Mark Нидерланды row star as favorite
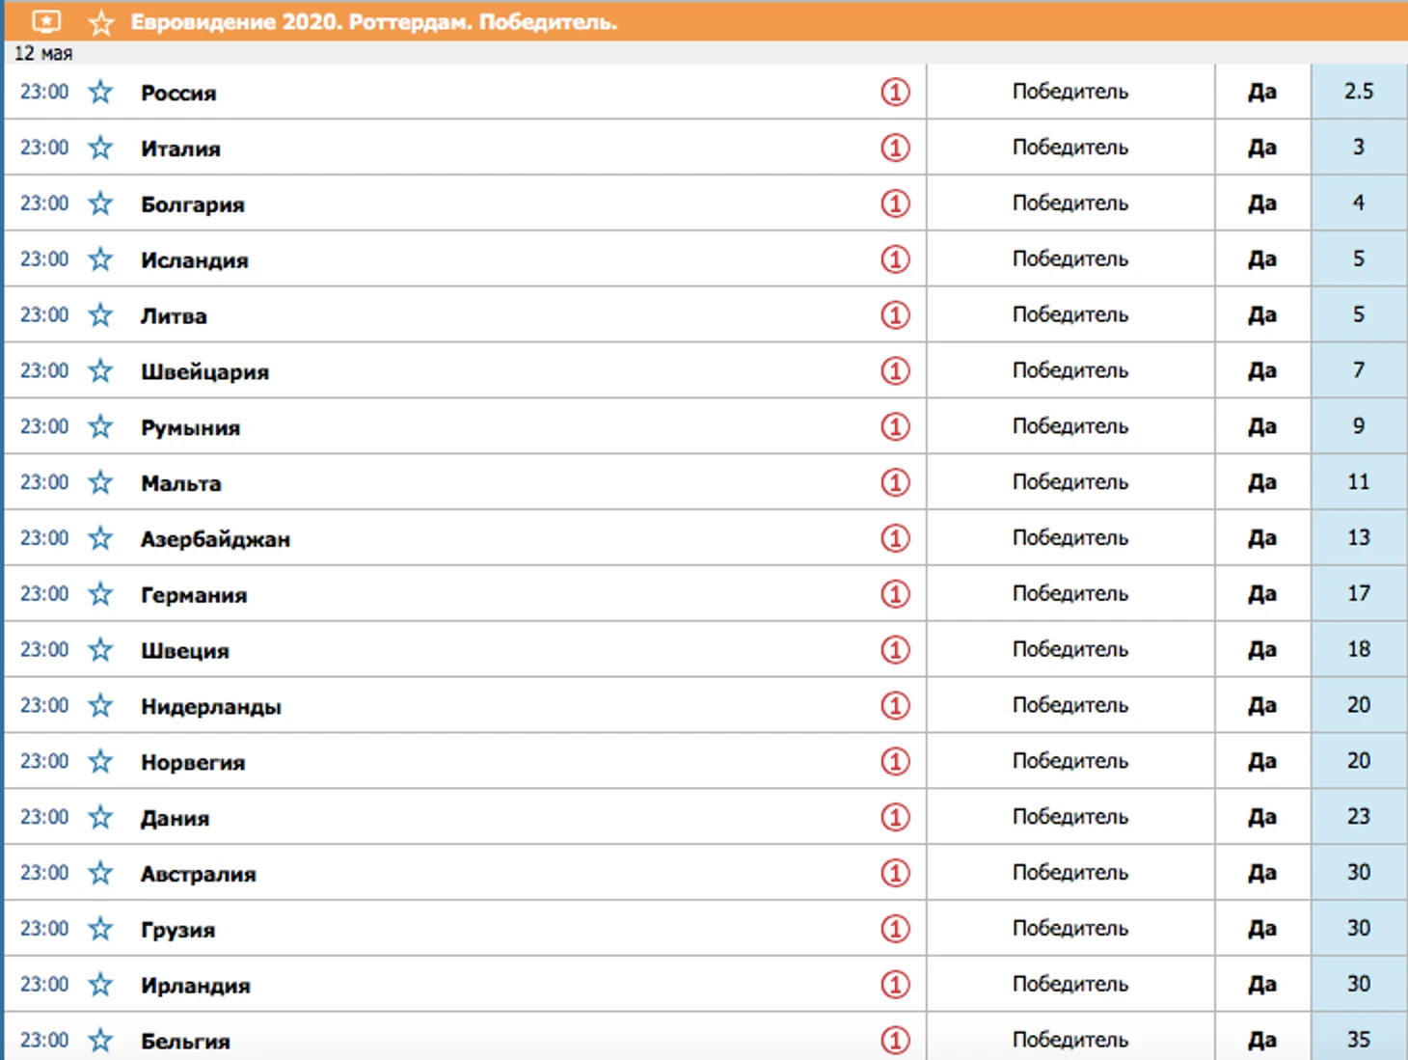Viewport: 1408px width, 1060px height. coord(100,706)
